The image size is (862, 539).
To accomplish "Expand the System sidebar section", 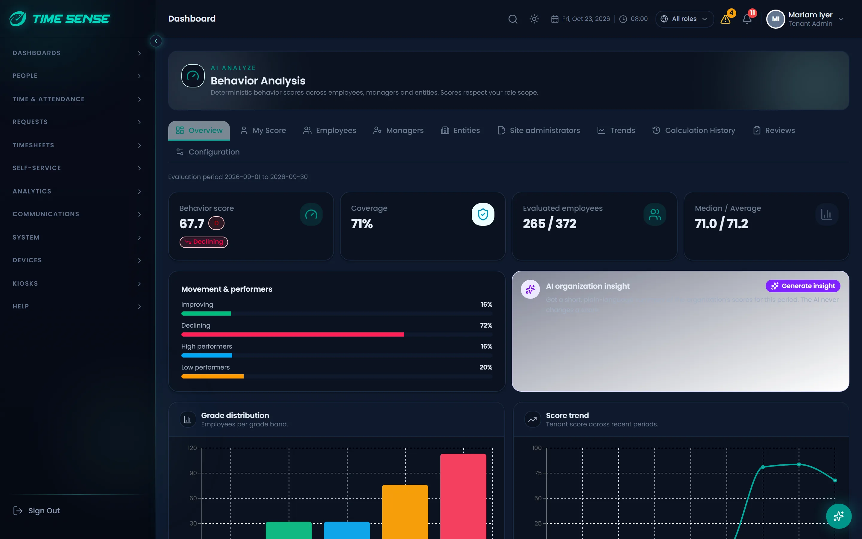I will pyautogui.click(x=77, y=237).
